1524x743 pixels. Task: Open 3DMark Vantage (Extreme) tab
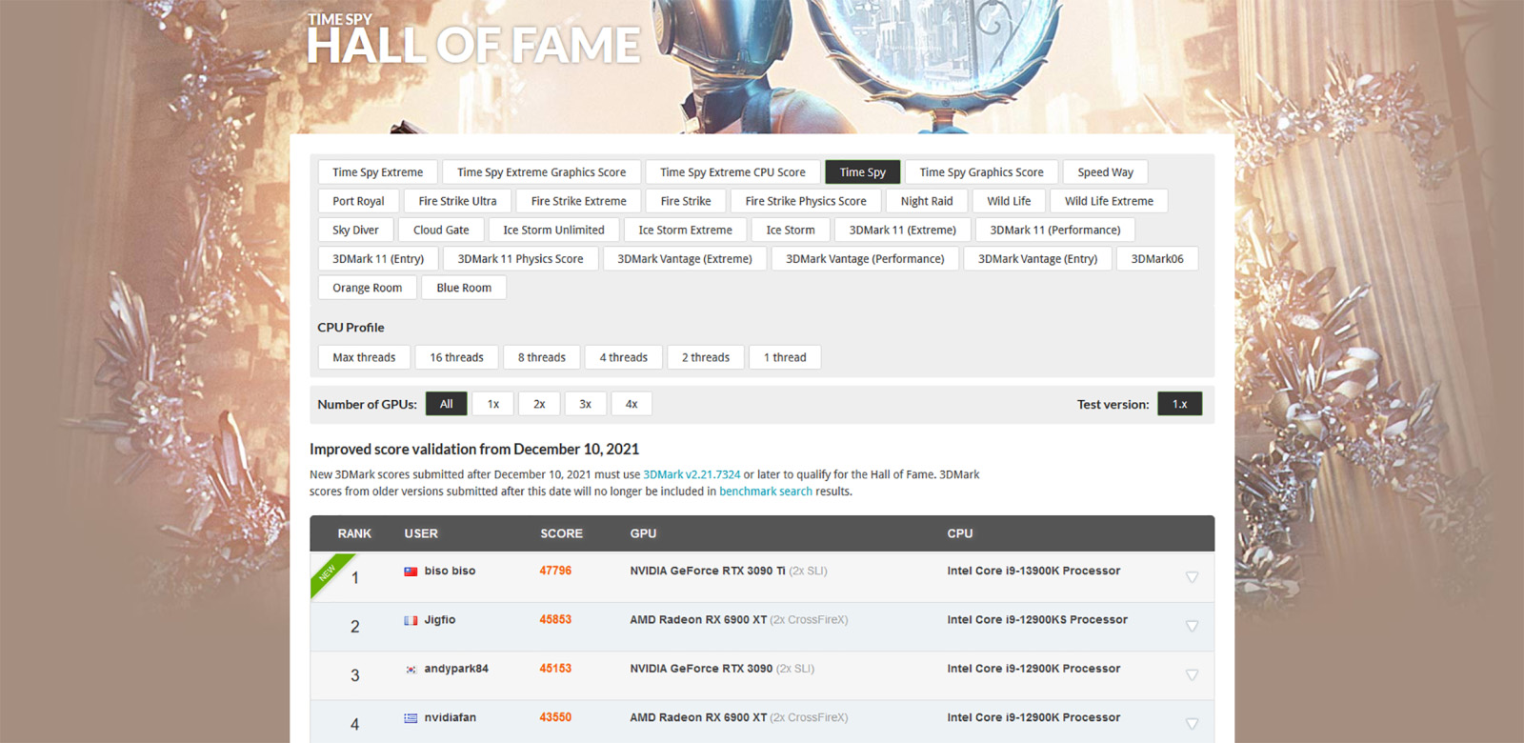[685, 259]
